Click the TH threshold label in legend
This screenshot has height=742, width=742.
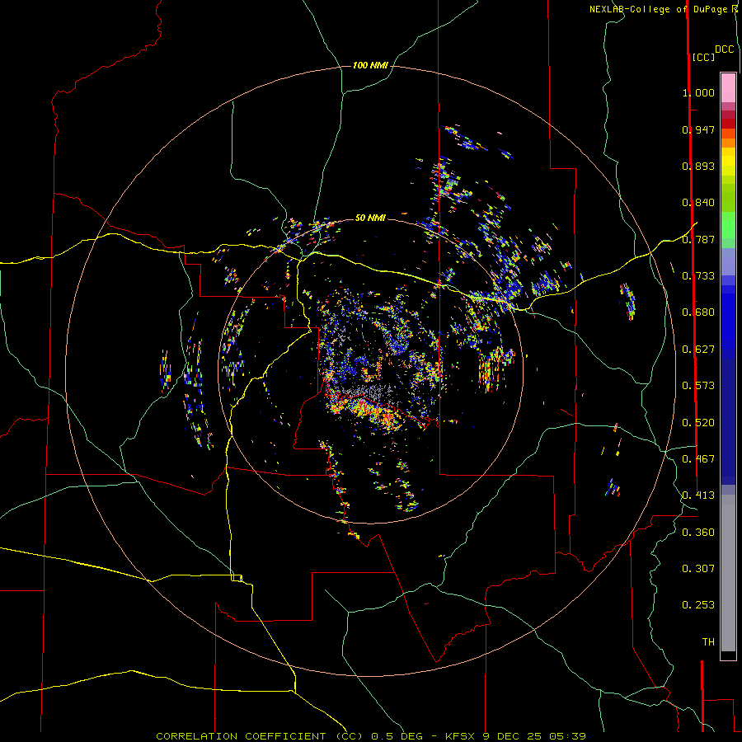tap(708, 642)
